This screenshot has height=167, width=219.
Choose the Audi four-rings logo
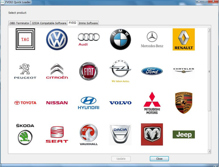(x=89, y=39)
